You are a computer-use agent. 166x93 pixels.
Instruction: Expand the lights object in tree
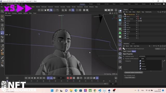pos(123,23)
